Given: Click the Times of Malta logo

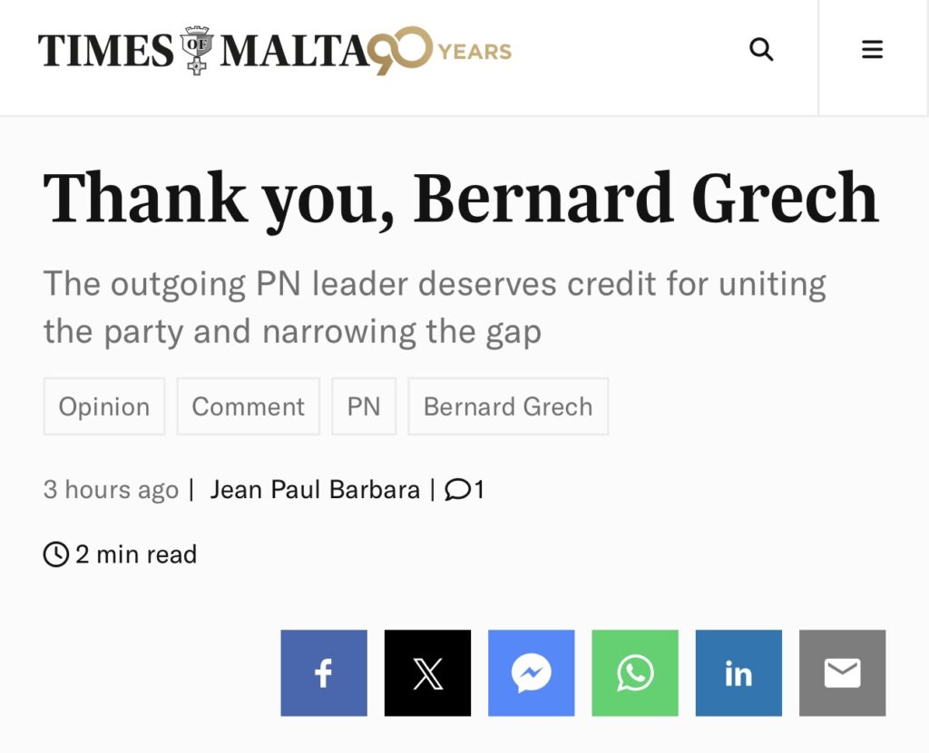Looking at the screenshot, I should click(206, 51).
